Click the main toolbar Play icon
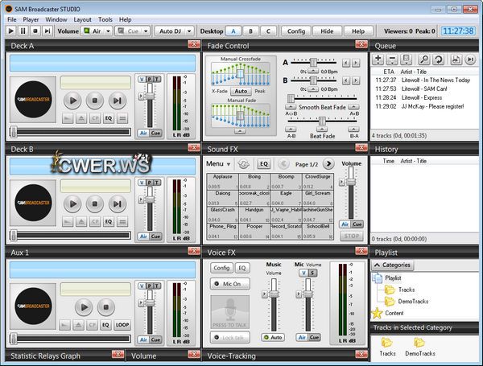The height and width of the screenshot is (366, 483). (11, 31)
